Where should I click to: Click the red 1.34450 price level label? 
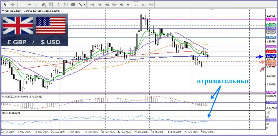click(x=270, y=52)
